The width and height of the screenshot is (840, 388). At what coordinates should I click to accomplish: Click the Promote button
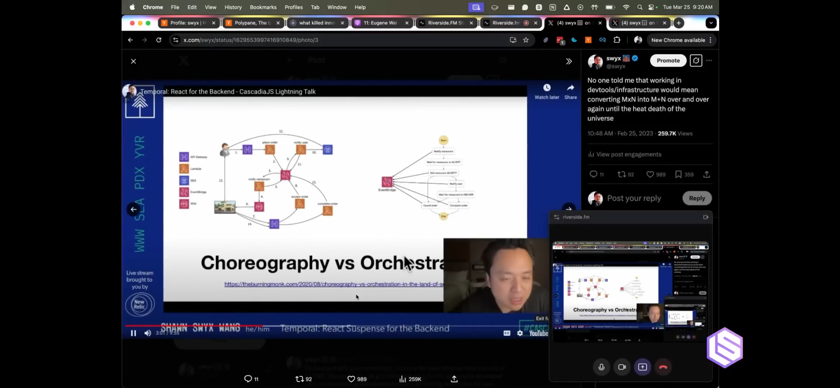tap(668, 60)
